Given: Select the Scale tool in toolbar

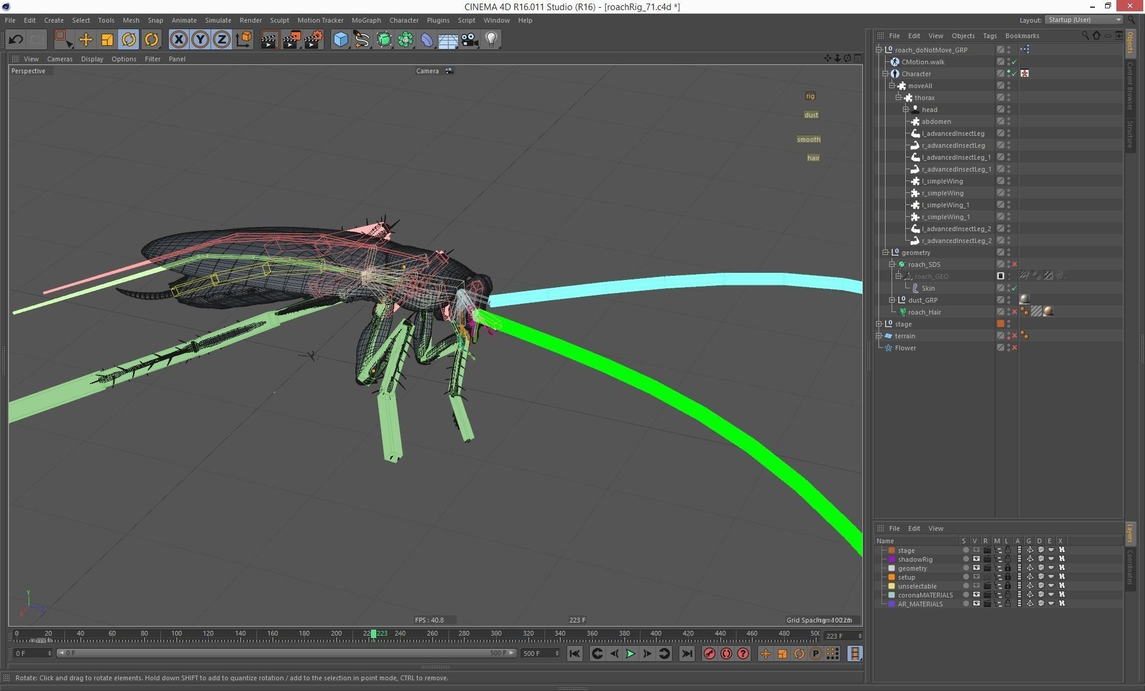Looking at the screenshot, I should 107,40.
